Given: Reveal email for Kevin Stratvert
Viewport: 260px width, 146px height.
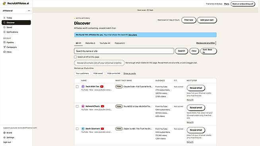Looking at the screenshot, I should [x=196, y=130].
